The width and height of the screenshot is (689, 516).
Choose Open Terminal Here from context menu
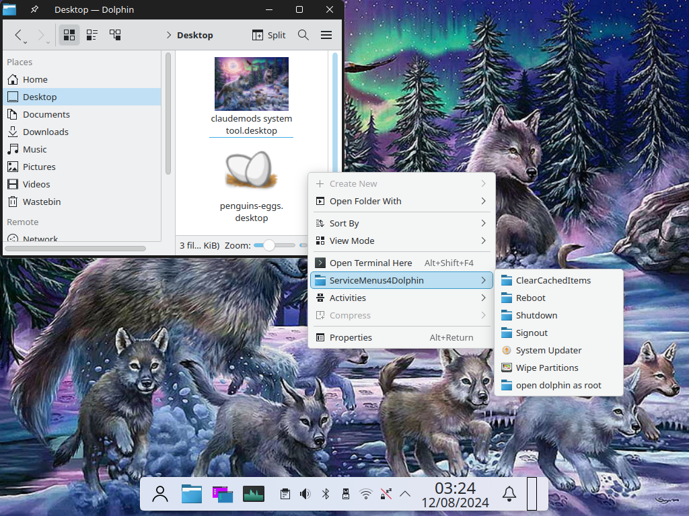tap(401, 263)
